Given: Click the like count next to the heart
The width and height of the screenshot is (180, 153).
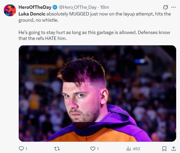Looking at the screenshot, I should pyautogui.click(x=98, y=149).
